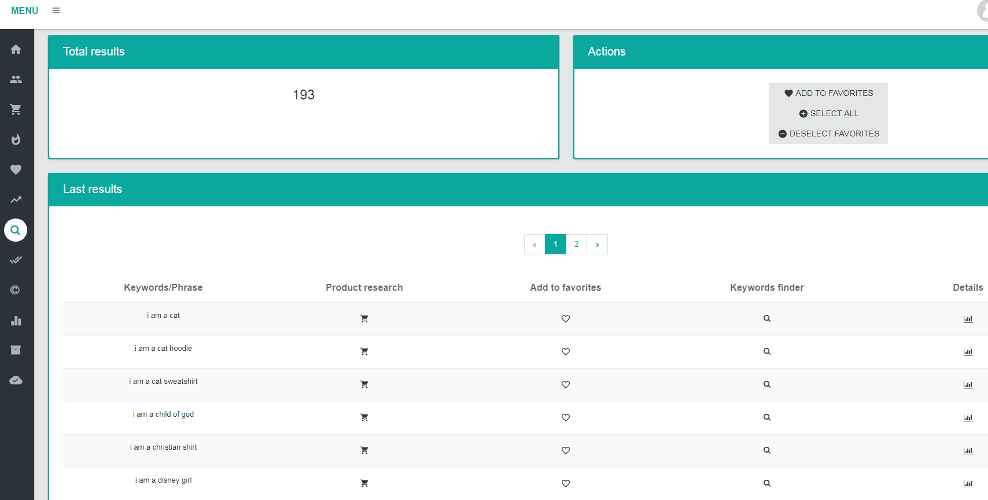Viewport: 988px width, 500px height.
Task: View details chart for 'i am a cat sweatshirt'
Action: [968, 384]
